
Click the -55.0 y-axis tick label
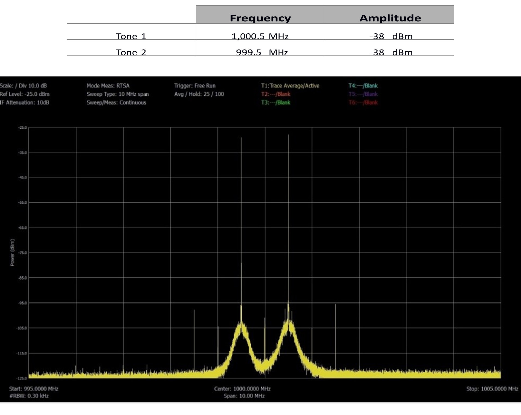coord(23,203)
